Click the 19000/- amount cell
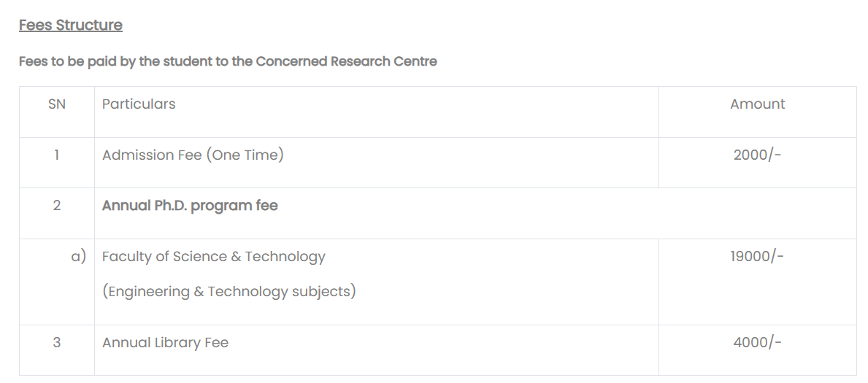868x383 pixels. 757,257
